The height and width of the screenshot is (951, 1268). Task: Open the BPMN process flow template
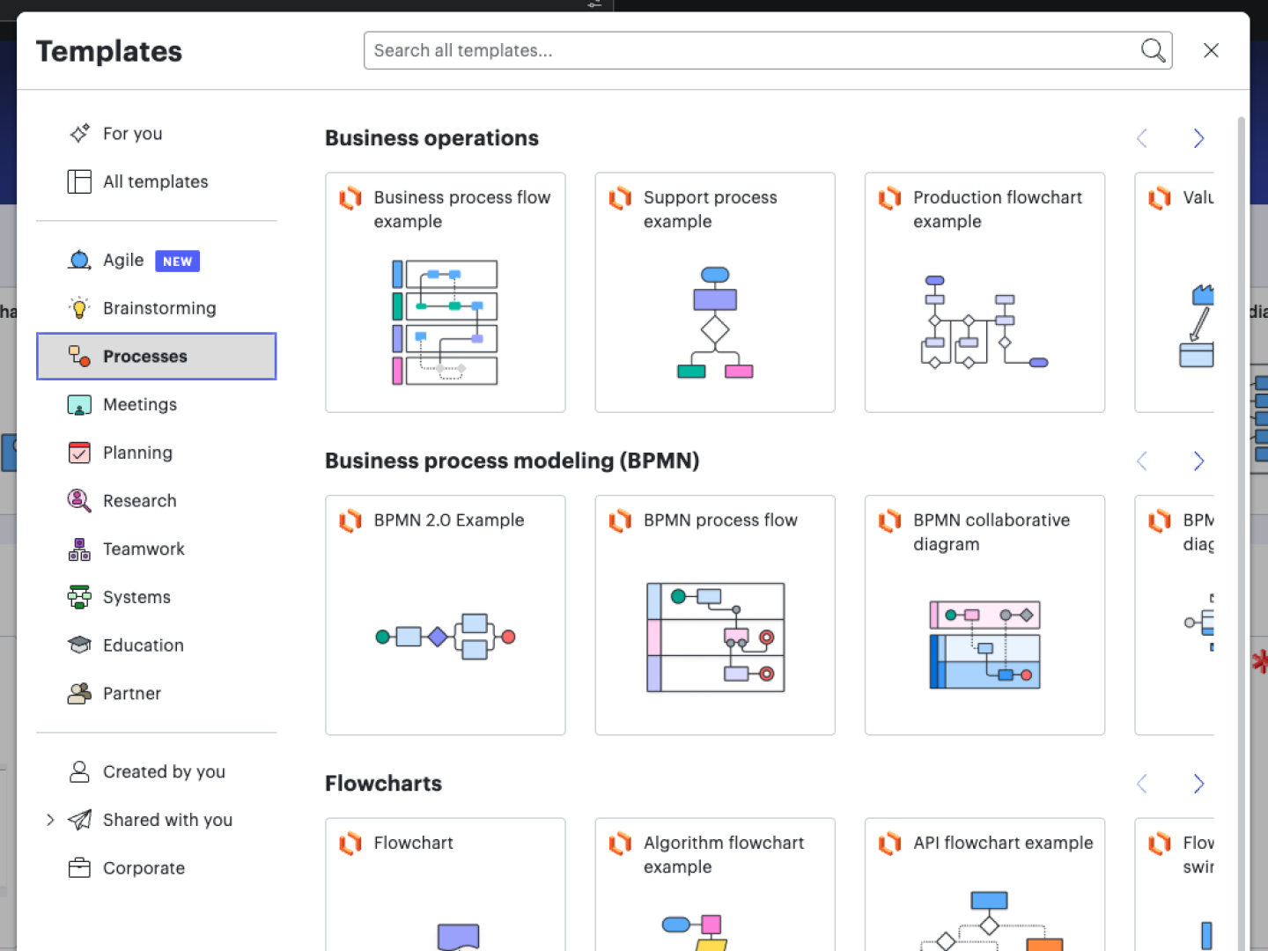[x=714, y=615]
